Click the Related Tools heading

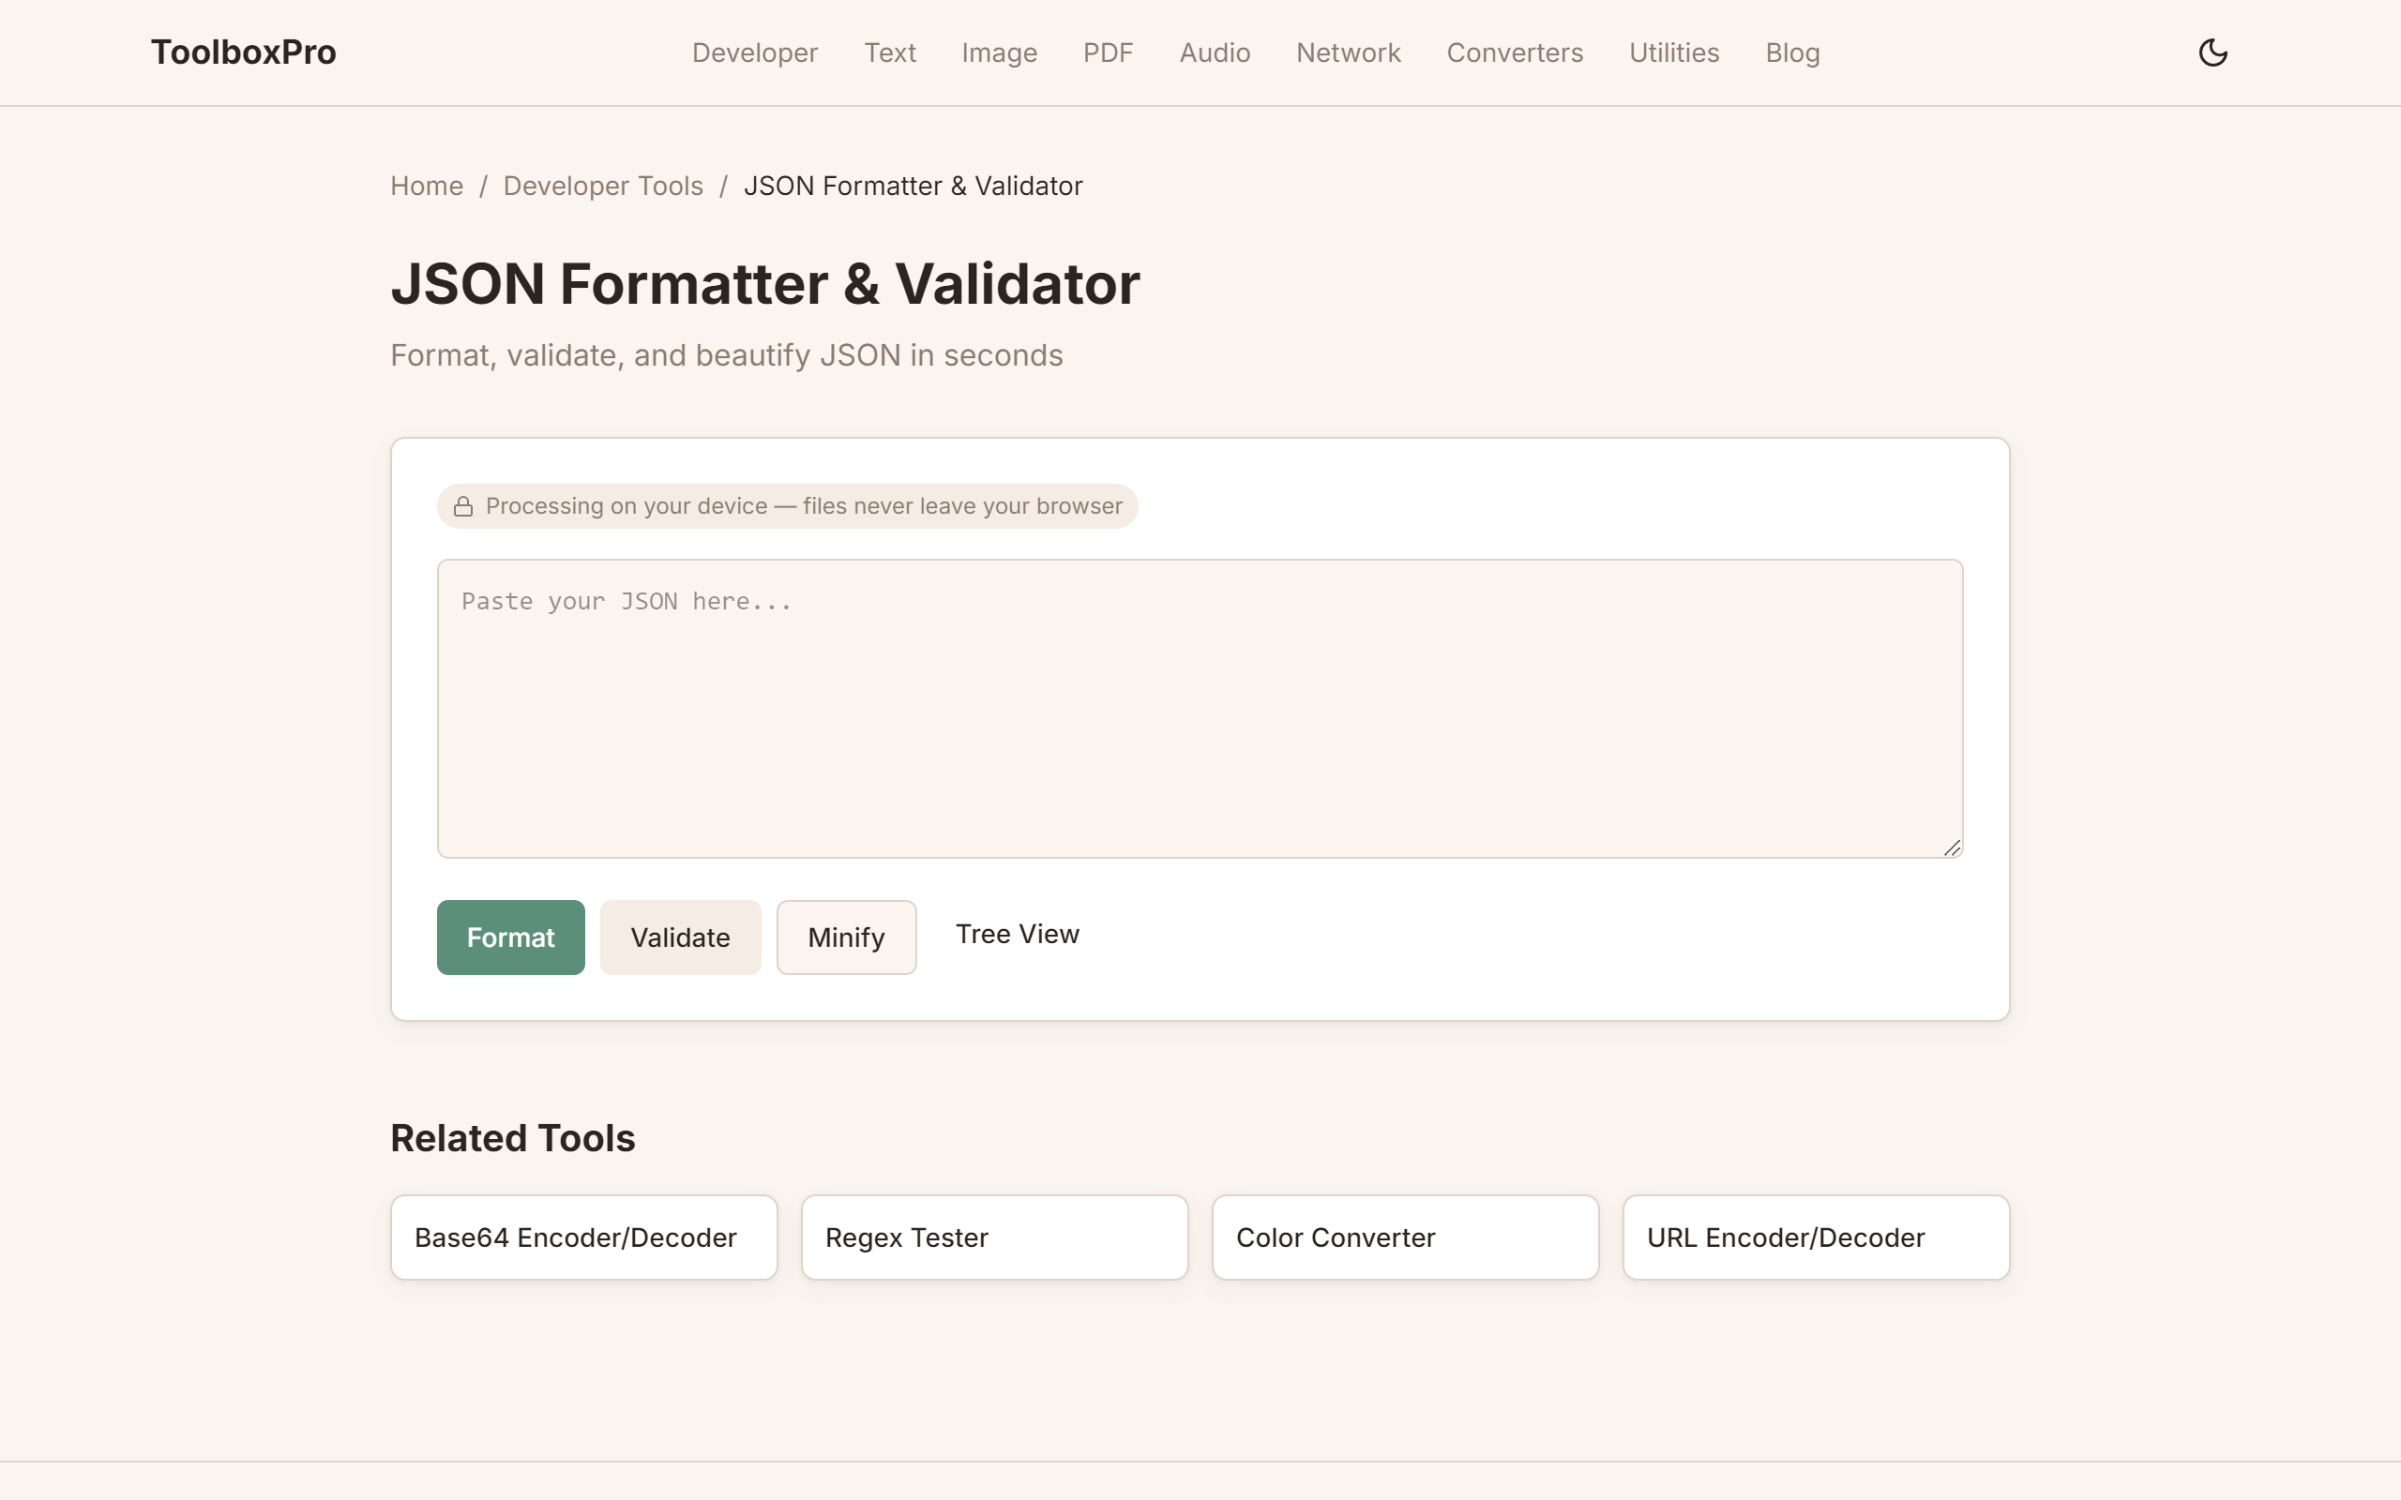coord(512,1138)
